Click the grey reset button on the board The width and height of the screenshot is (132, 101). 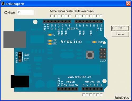pyautogui.click(x=90, y=55)
